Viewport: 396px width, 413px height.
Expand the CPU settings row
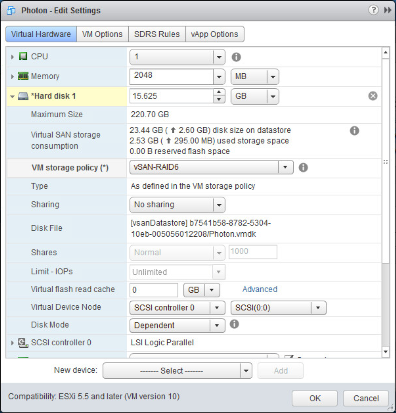click(12, 57)
